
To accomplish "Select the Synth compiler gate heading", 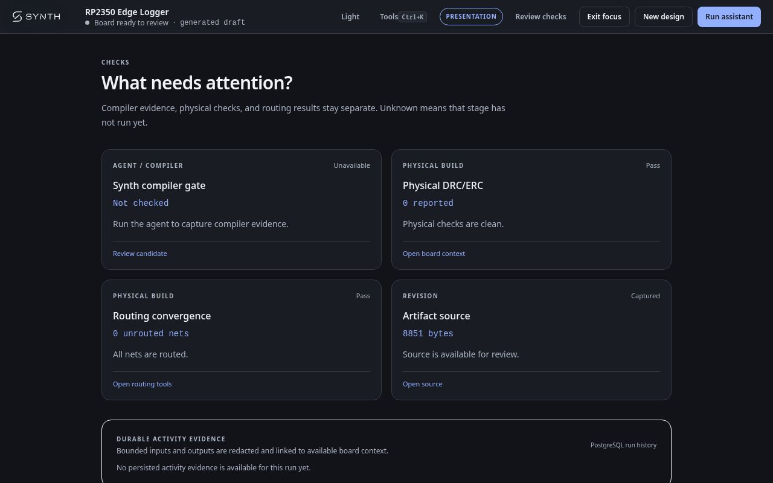I will 159,185.
